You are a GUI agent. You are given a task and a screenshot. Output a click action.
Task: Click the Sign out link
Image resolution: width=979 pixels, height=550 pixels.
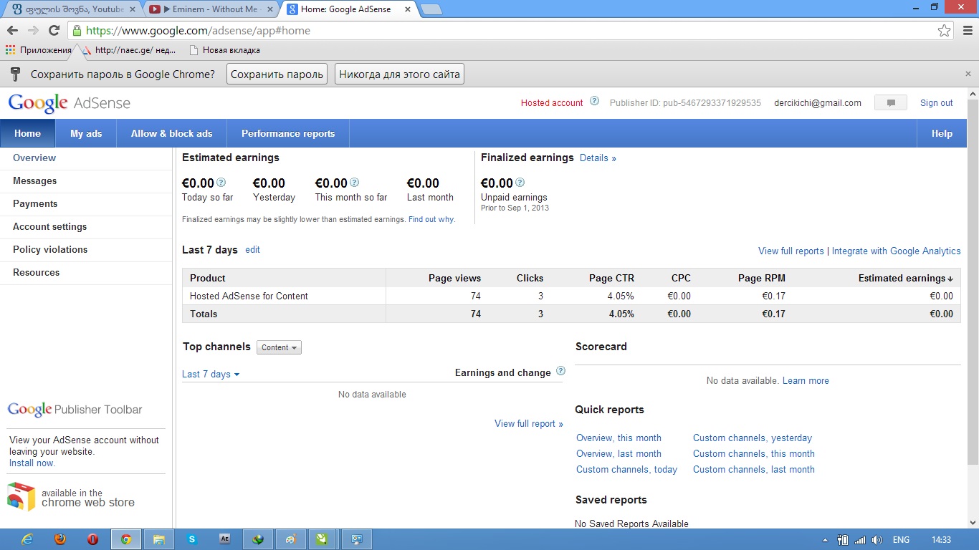pyautogui.click(x=937, y=103)
